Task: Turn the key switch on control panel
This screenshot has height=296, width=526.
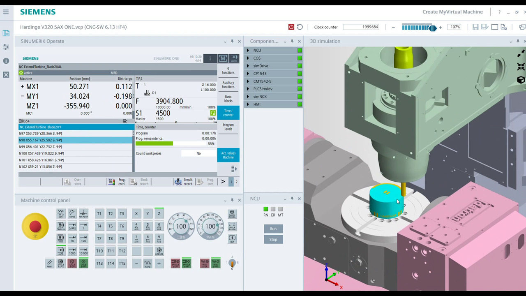Action: 232,263
